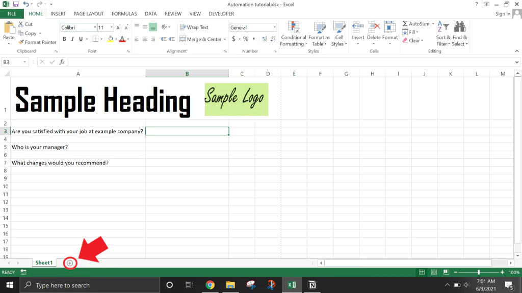Click the Comma Style icon
522x293 pixels.
254,39
